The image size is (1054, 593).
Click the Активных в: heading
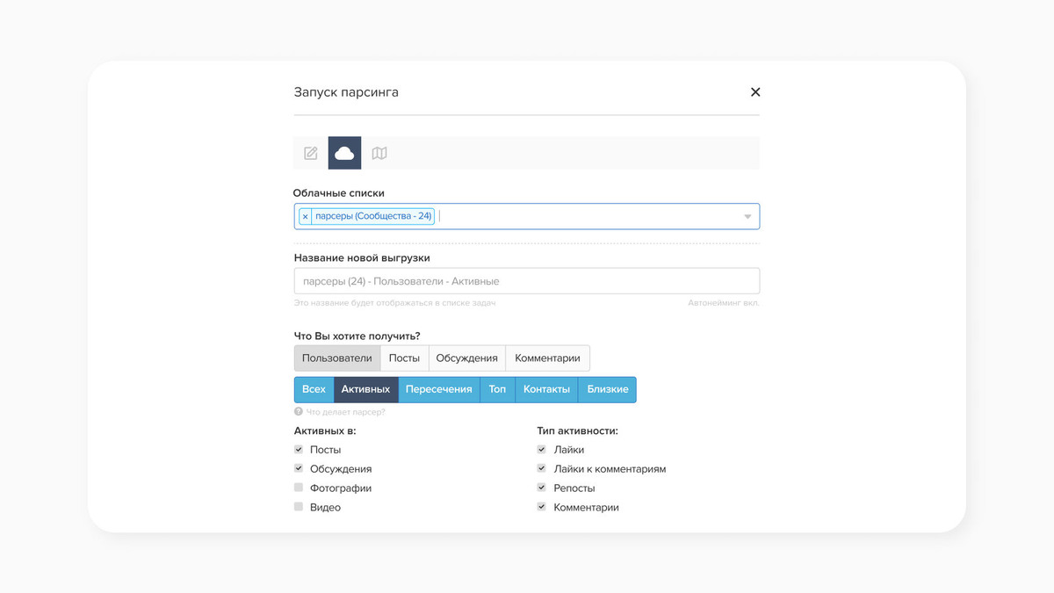pos(325,431)
